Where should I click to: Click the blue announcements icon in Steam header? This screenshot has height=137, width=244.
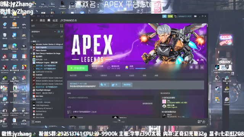(164, 16)
